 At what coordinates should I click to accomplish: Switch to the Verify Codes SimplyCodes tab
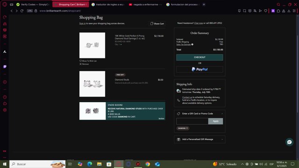(x=33, y=4)
